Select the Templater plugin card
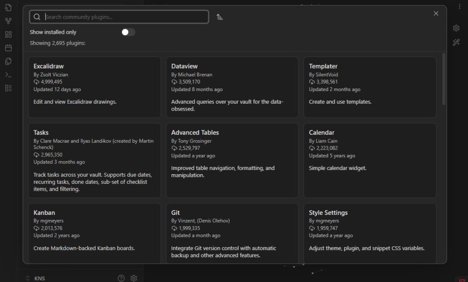This screenshot has width=468, height=282. [370, 87]
